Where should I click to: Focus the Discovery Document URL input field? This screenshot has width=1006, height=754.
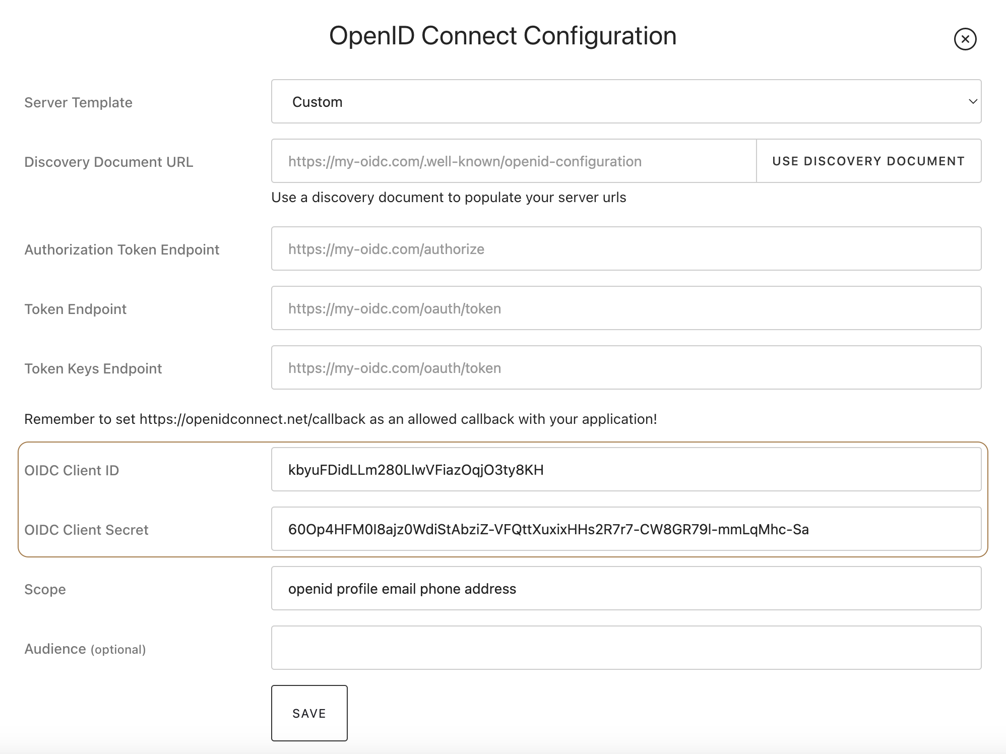[513, 161]
